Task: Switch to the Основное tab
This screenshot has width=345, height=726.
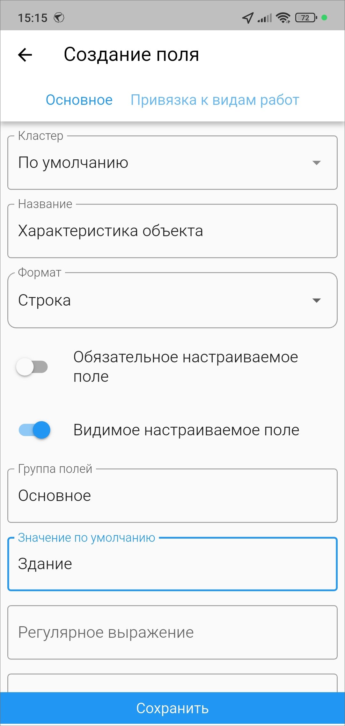Action: pos(79,100)
